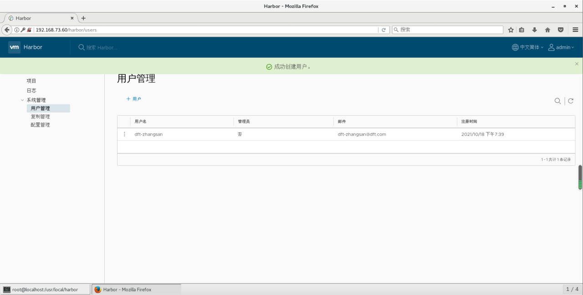Open the 中文简体 language dropdown
This screenshot has height=295, width=583.
[527, 47]
